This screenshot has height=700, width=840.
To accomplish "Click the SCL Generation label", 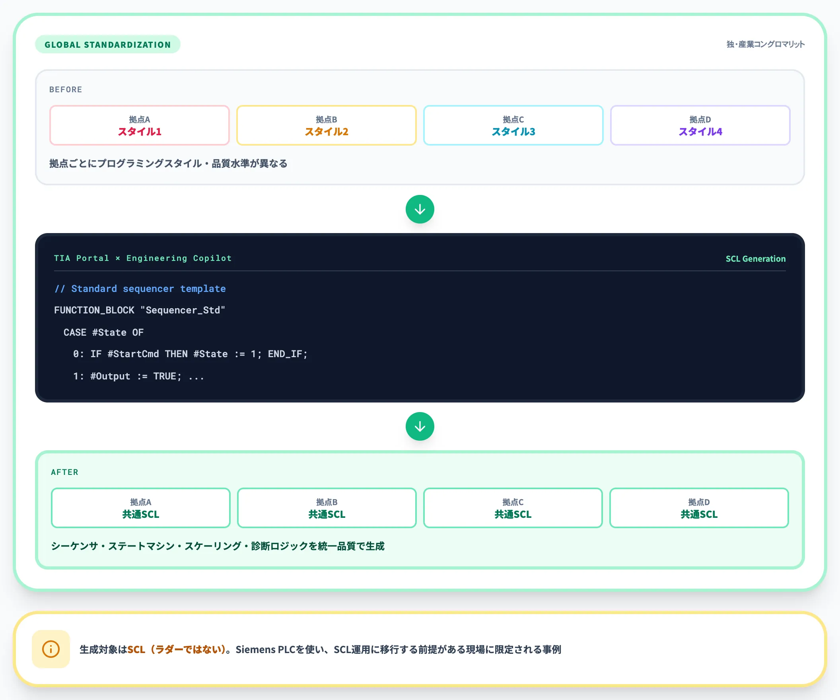I will pos(756,259).
